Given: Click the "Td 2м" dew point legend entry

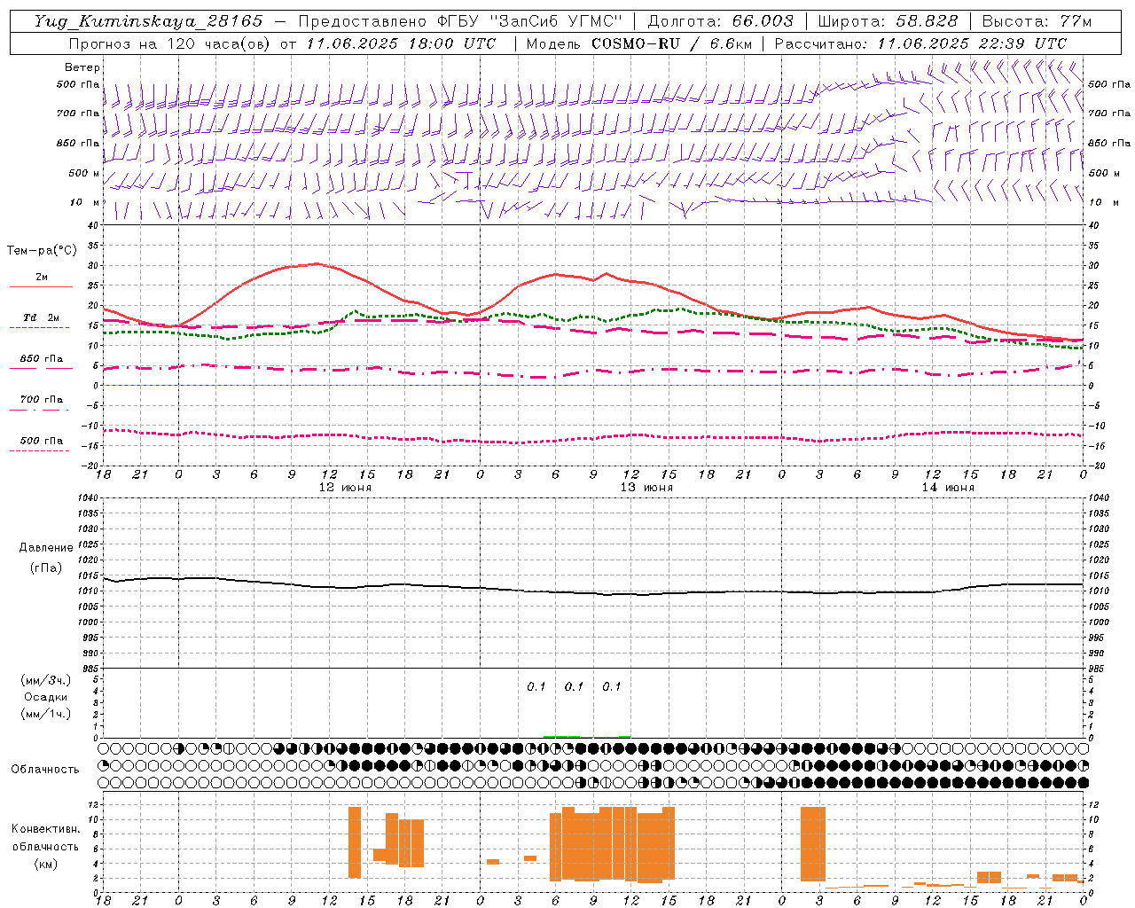Looking at the screenshot, I should [x=41, y=317].
